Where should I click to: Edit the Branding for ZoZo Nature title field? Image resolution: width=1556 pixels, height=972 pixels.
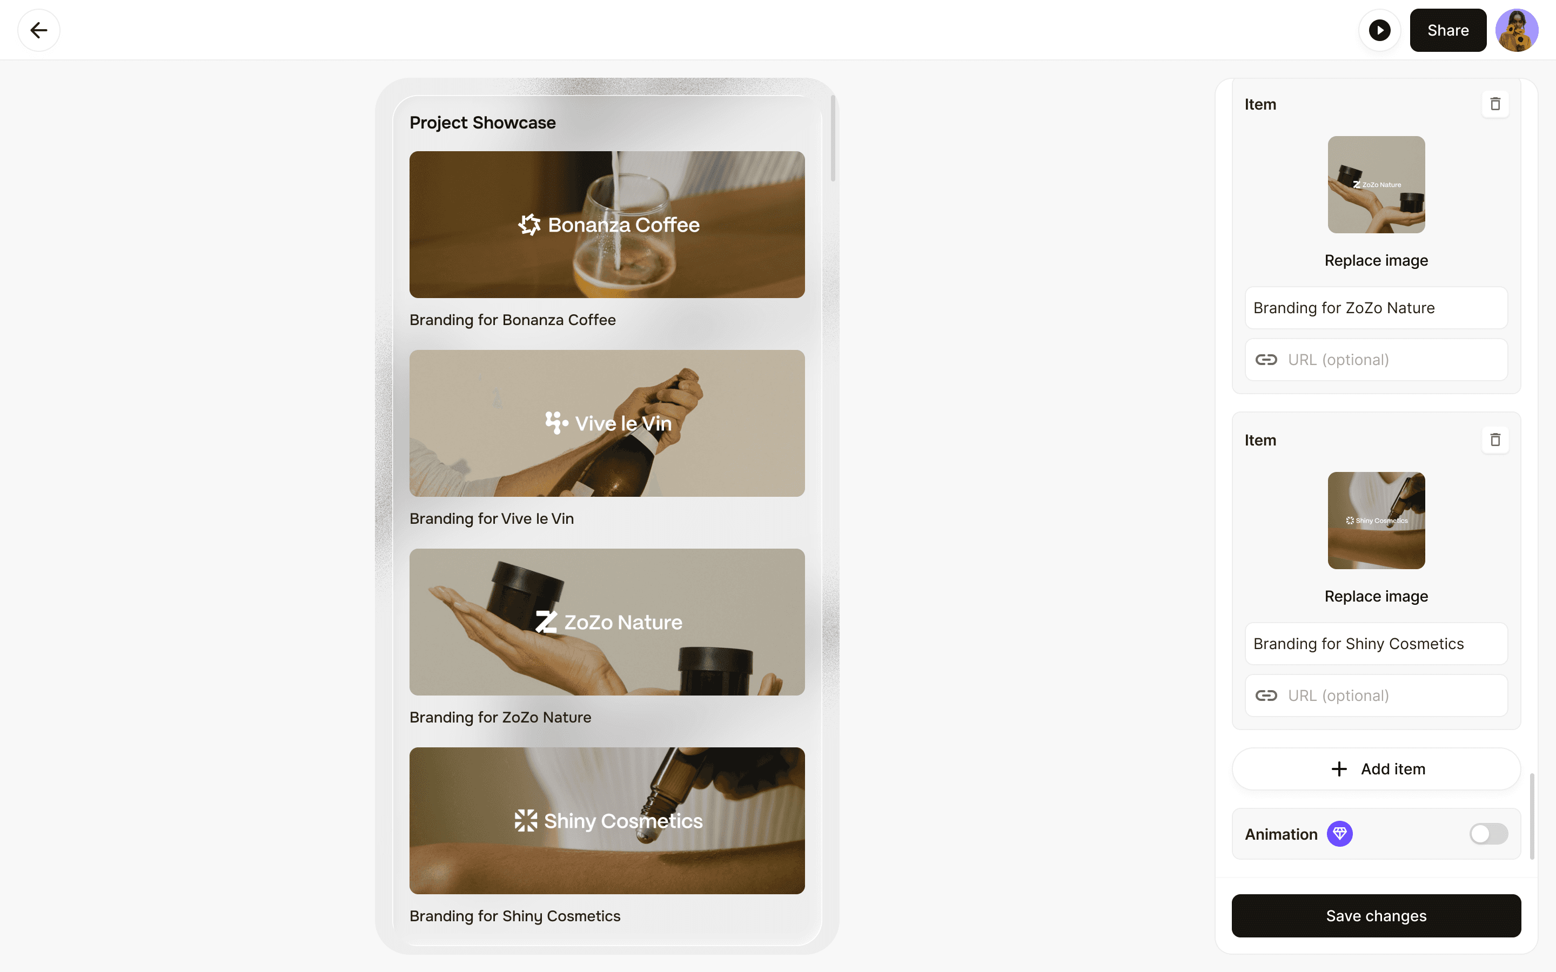pos(1376,308)
